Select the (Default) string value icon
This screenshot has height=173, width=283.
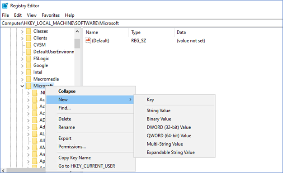click(x=88, y=40)
